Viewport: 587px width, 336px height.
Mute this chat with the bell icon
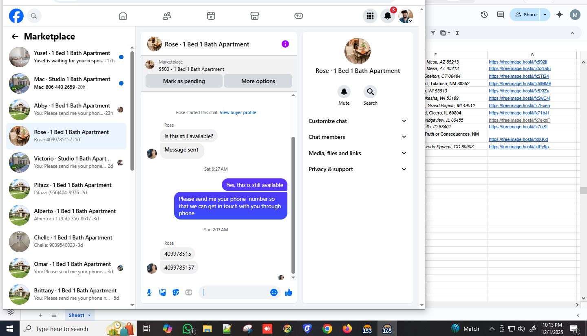tap(344, 92)
